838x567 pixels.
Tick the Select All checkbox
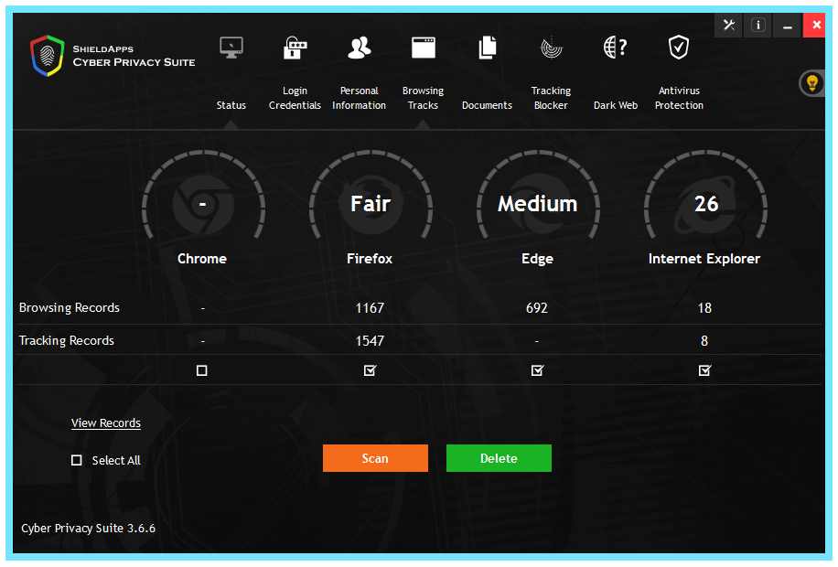(x=77, y=460)
